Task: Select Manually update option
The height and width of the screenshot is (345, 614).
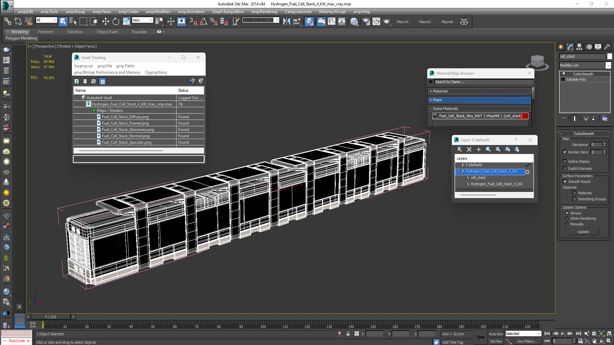Action: (x=567, y=224)
